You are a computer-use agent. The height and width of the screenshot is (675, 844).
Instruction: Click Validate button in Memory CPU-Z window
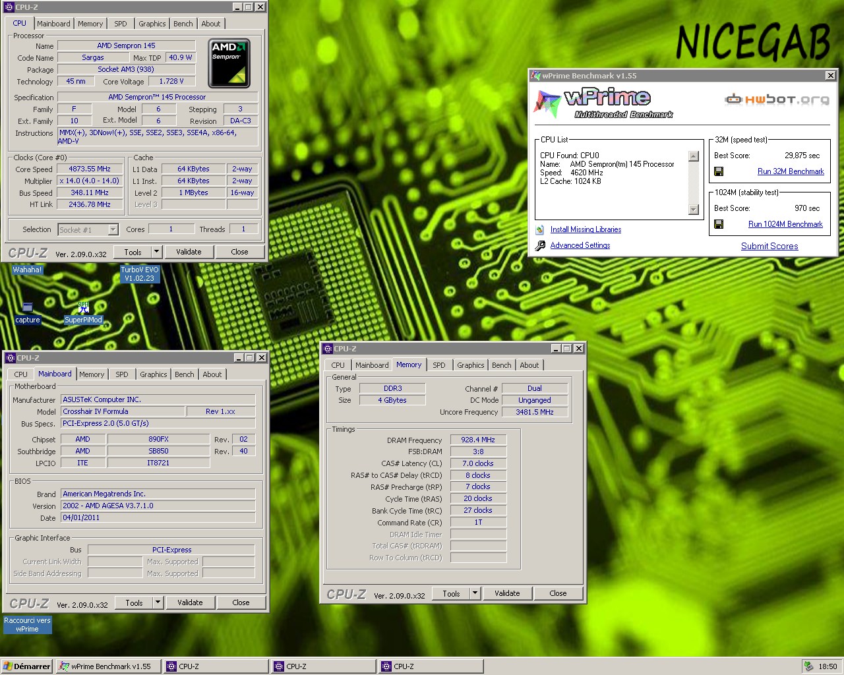click(507, 593)
